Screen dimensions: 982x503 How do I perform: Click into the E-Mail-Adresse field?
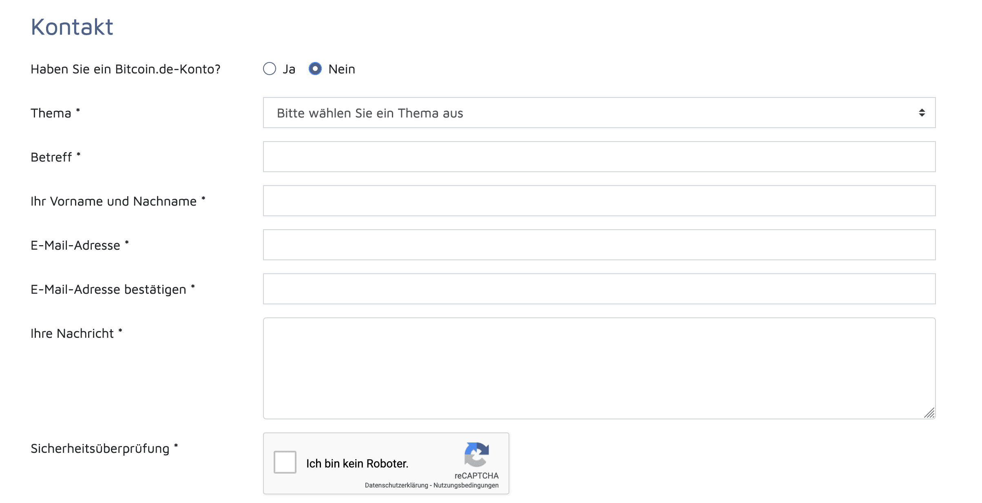click(x=599, y=245)
